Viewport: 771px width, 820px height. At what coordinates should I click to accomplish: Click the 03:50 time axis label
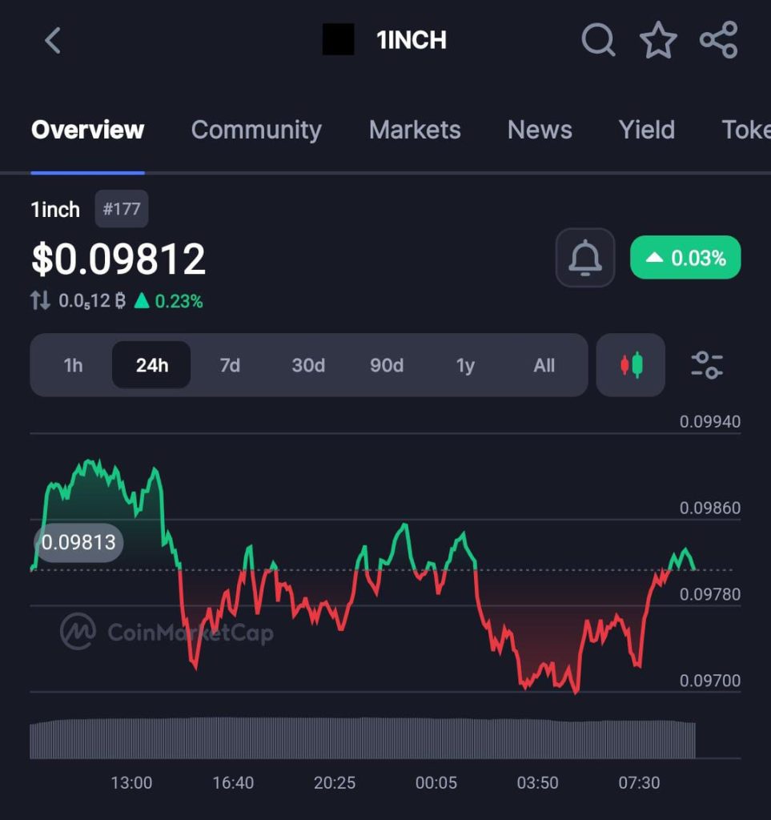coord(537,782)
